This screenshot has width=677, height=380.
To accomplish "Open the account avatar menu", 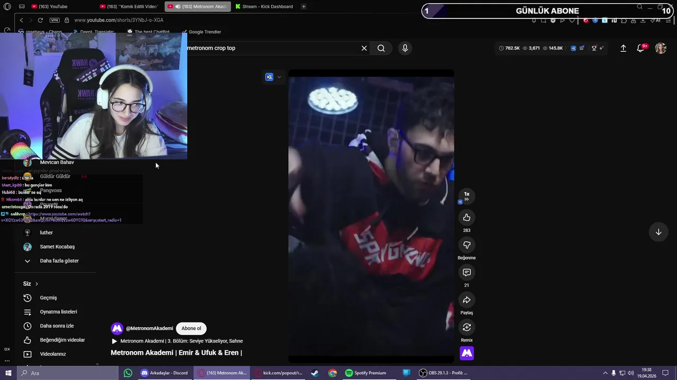I will pos(661,48).
